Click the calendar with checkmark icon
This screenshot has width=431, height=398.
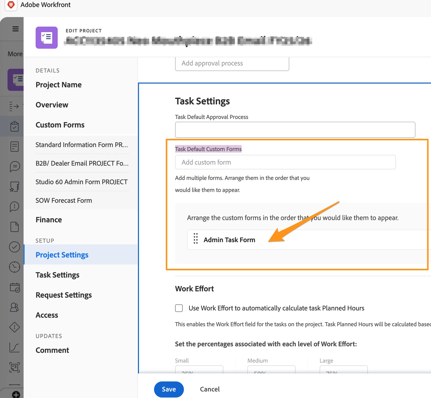point(15,287)
